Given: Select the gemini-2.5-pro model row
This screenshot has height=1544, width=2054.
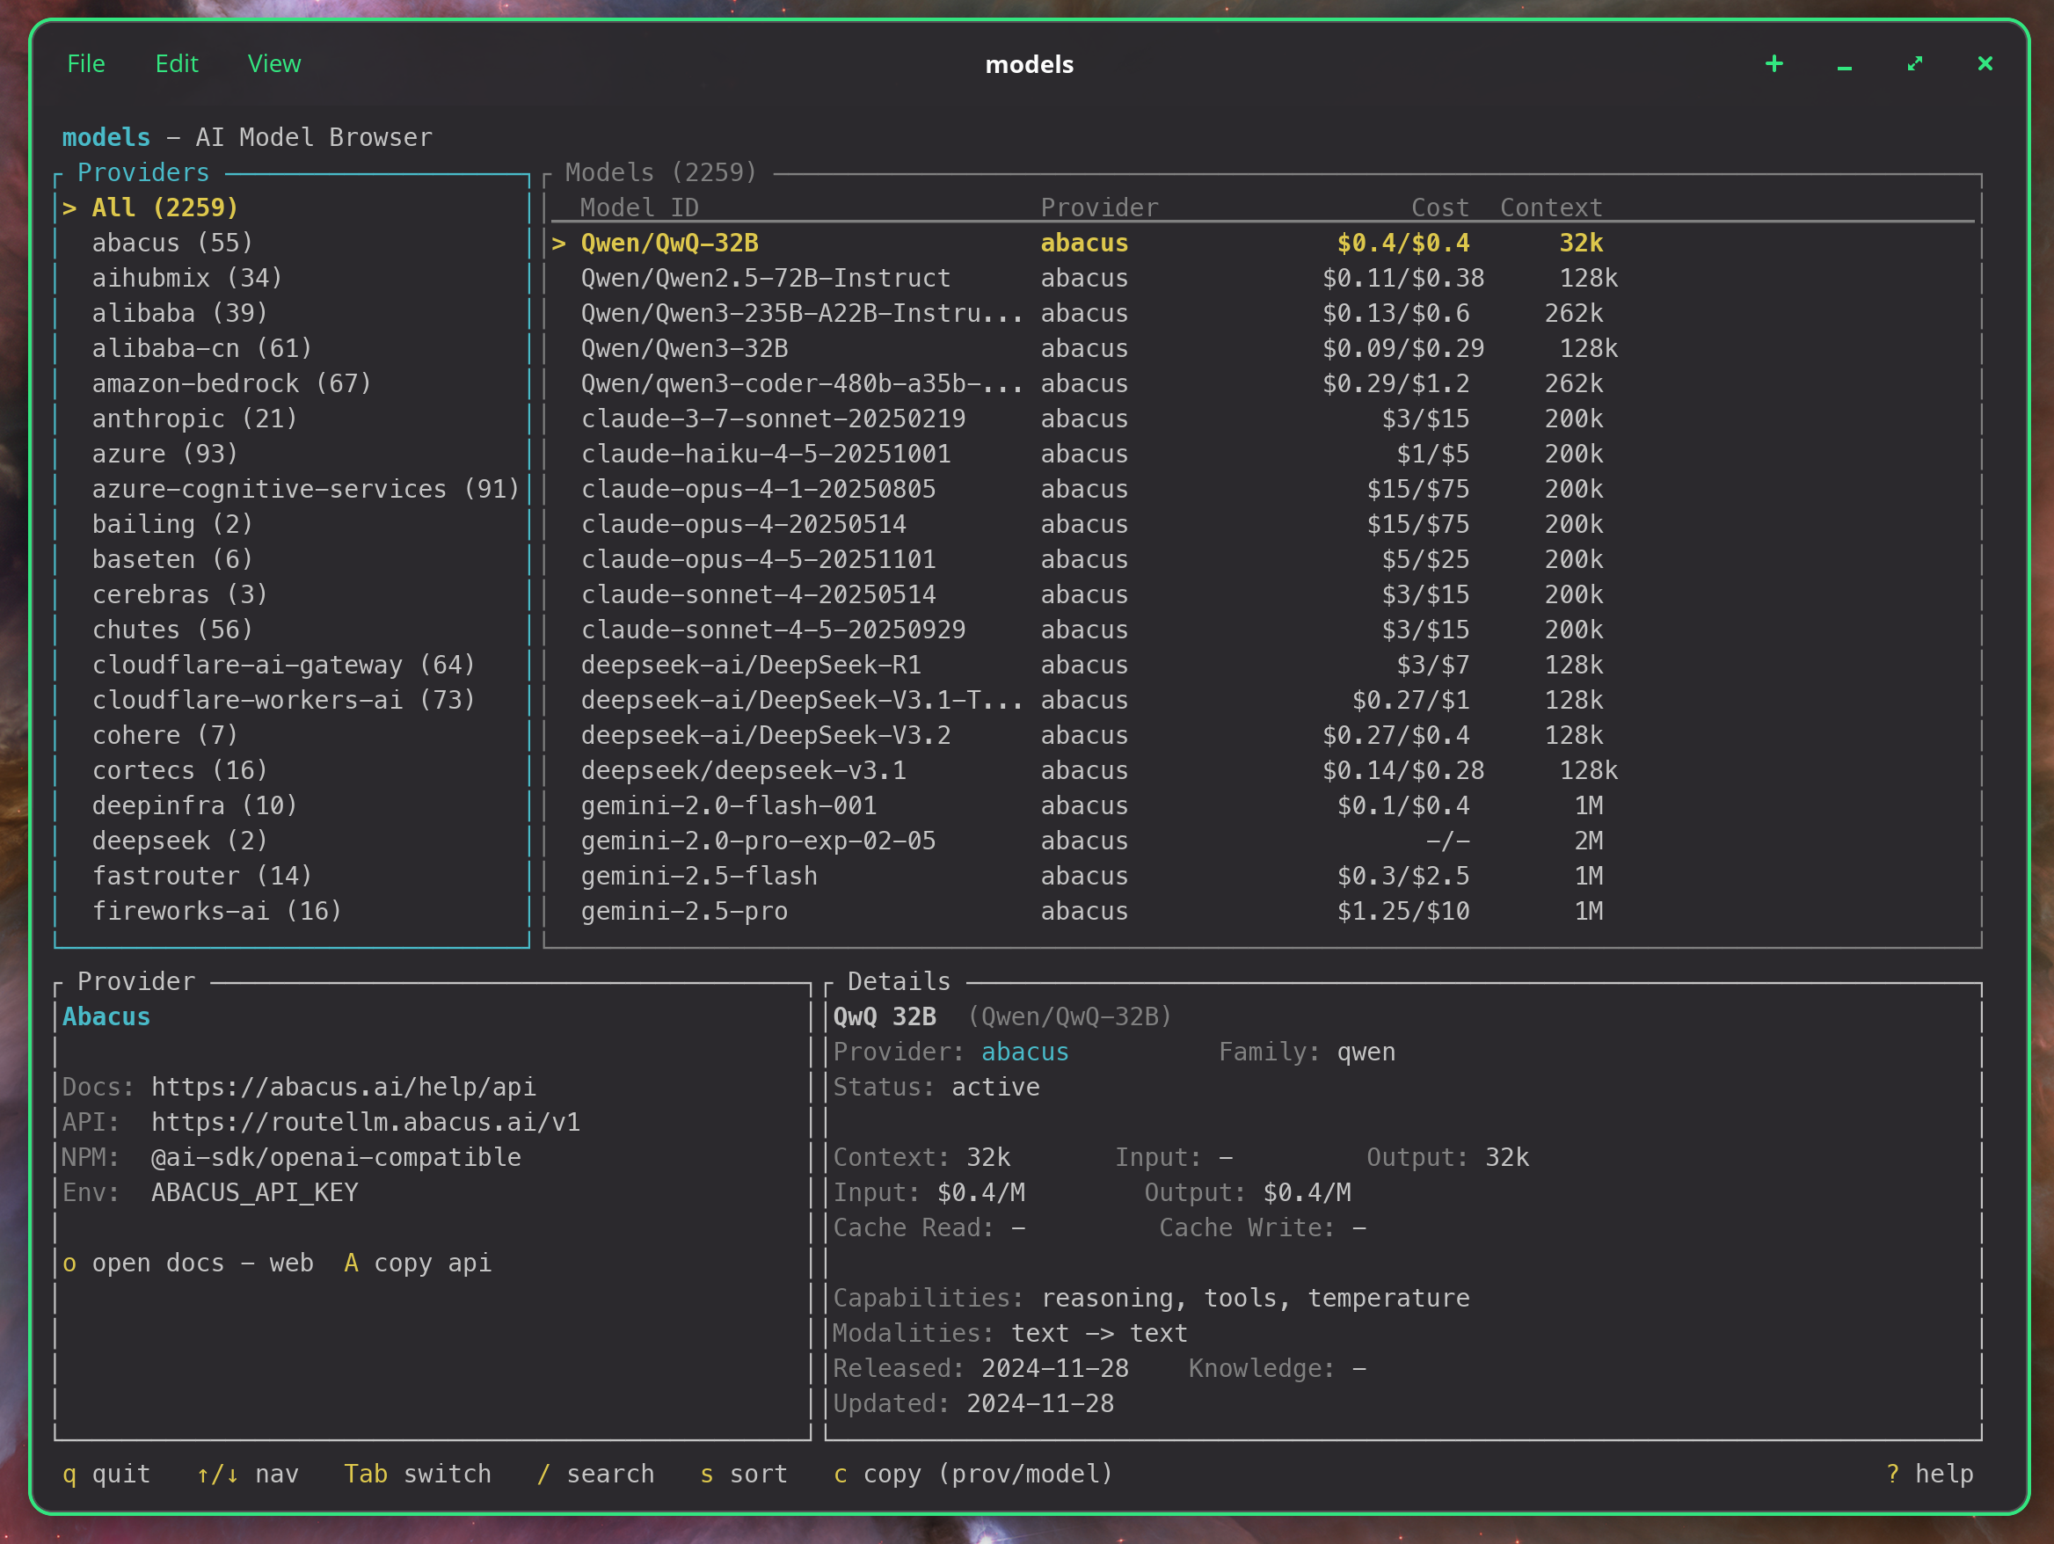Looking at the screenshot, I should tap(683, 911).
